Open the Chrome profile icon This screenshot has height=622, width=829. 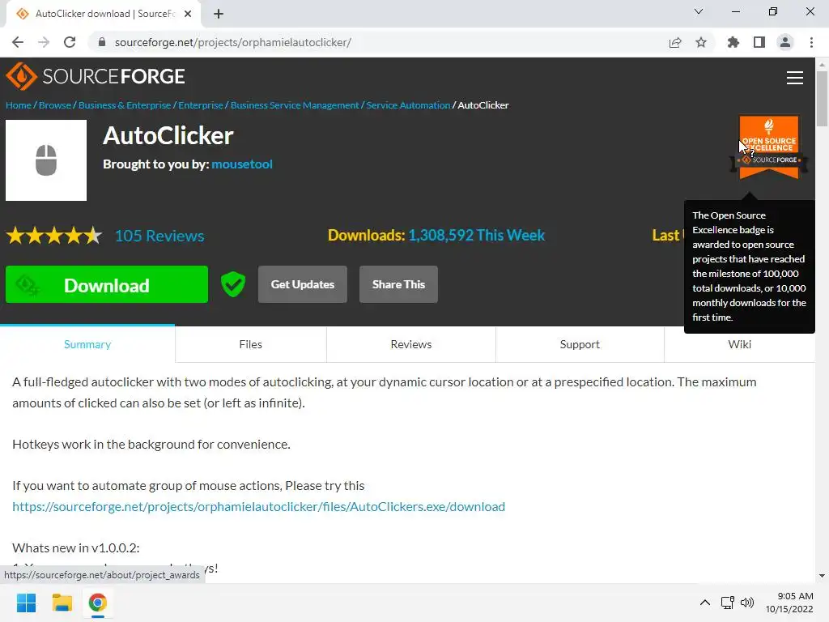click(x=785, y=42)
